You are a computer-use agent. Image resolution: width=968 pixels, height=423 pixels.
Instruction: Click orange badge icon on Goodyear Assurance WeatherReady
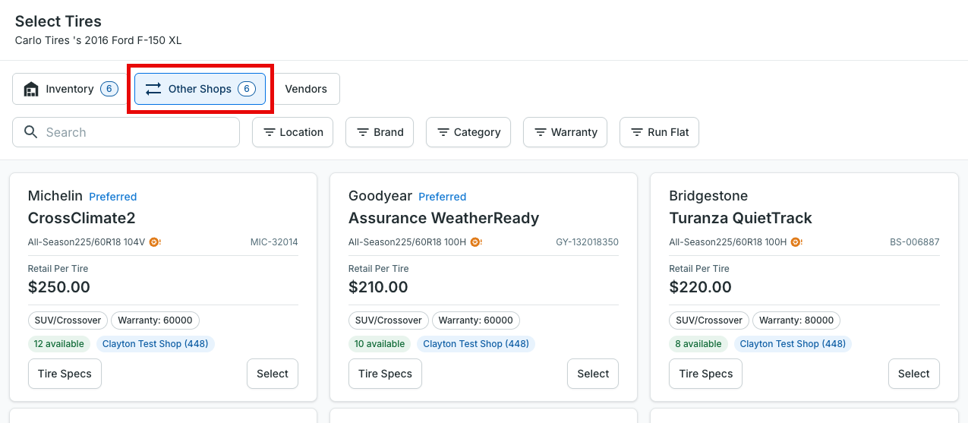(x=475, y=242)
